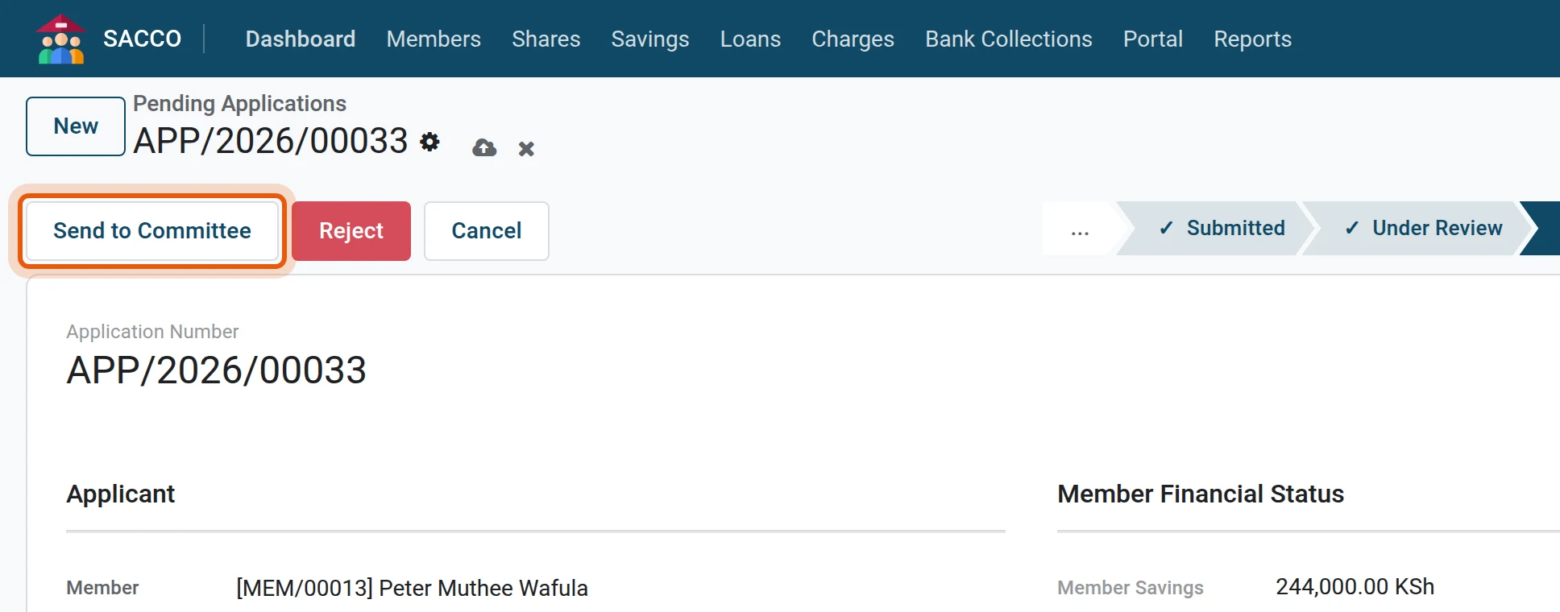Open the Loans menu
The width and height of the screenshot is (1560, 612).
pyautogui.click(x=750, y=39)
